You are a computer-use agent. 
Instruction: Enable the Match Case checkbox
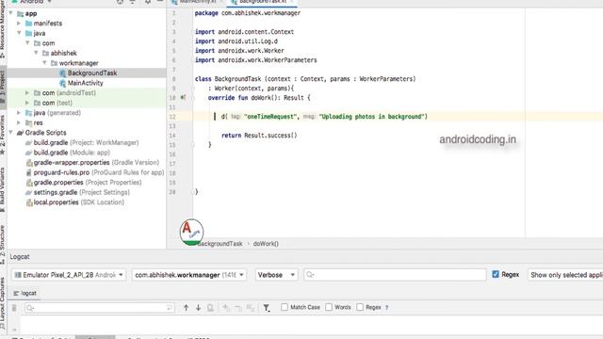tap(285, 307)
